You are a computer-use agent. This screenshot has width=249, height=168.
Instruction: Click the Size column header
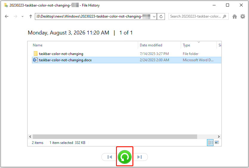[220, 45]
